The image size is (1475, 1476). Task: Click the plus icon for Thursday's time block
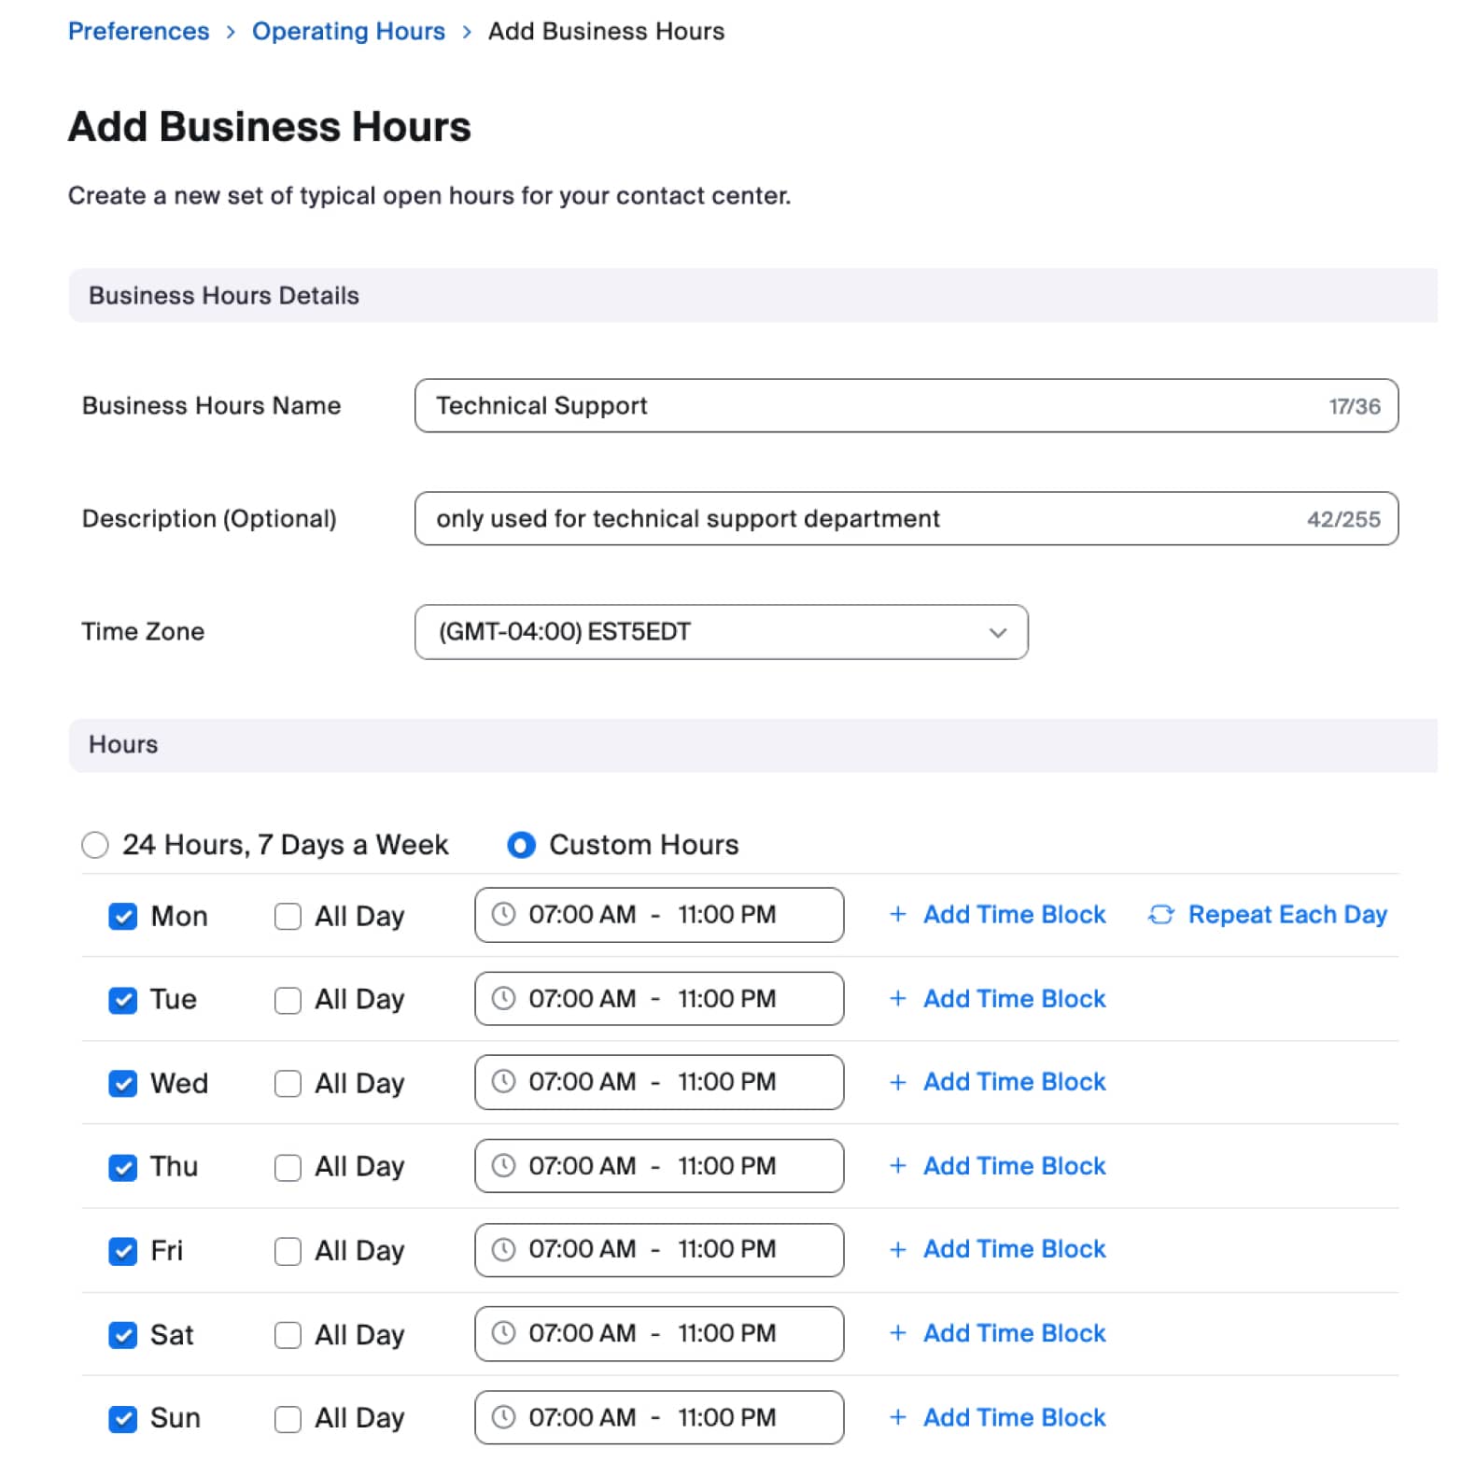tap(897, 1165)
